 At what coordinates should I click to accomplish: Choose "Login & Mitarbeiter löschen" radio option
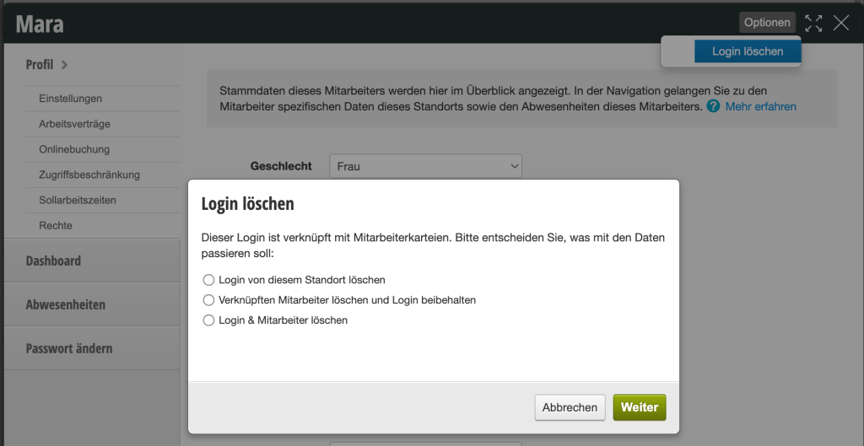tap(208, 320)
